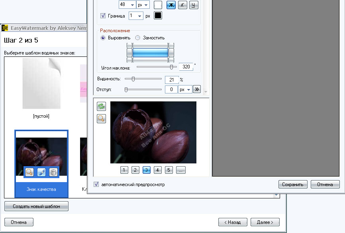
Task: Select the Выровнять radio button
Action: [103, 38]
